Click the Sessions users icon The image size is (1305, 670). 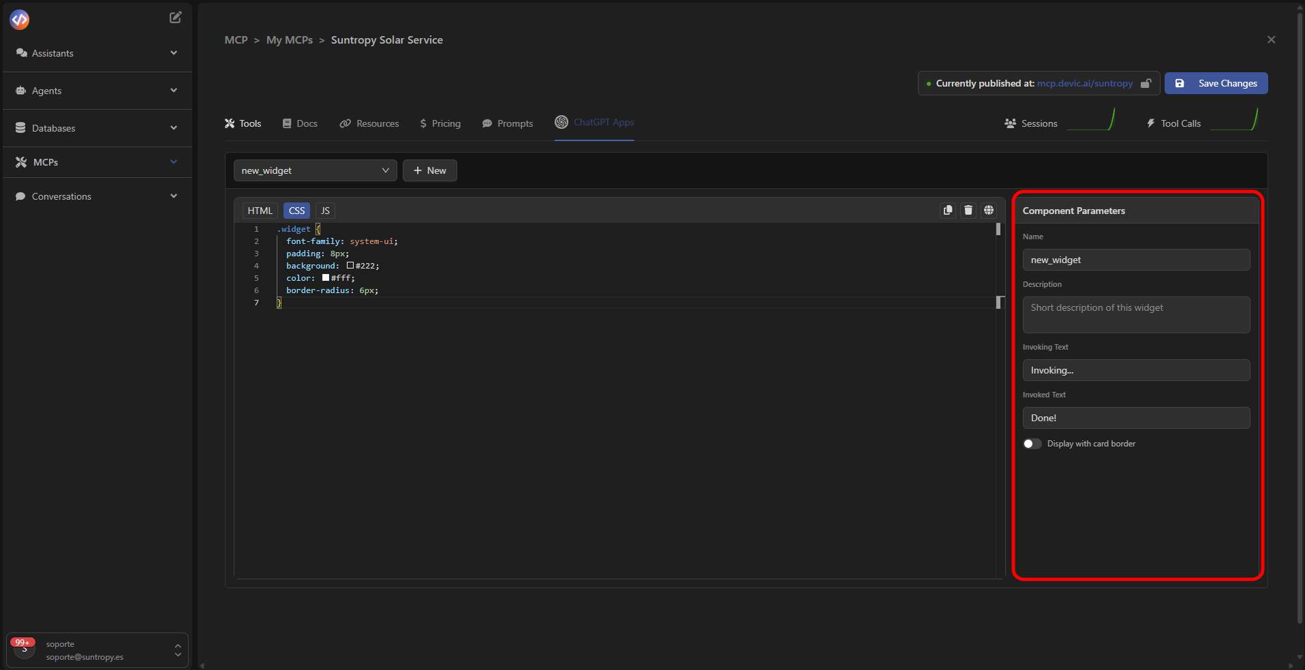coord(1011,123)
